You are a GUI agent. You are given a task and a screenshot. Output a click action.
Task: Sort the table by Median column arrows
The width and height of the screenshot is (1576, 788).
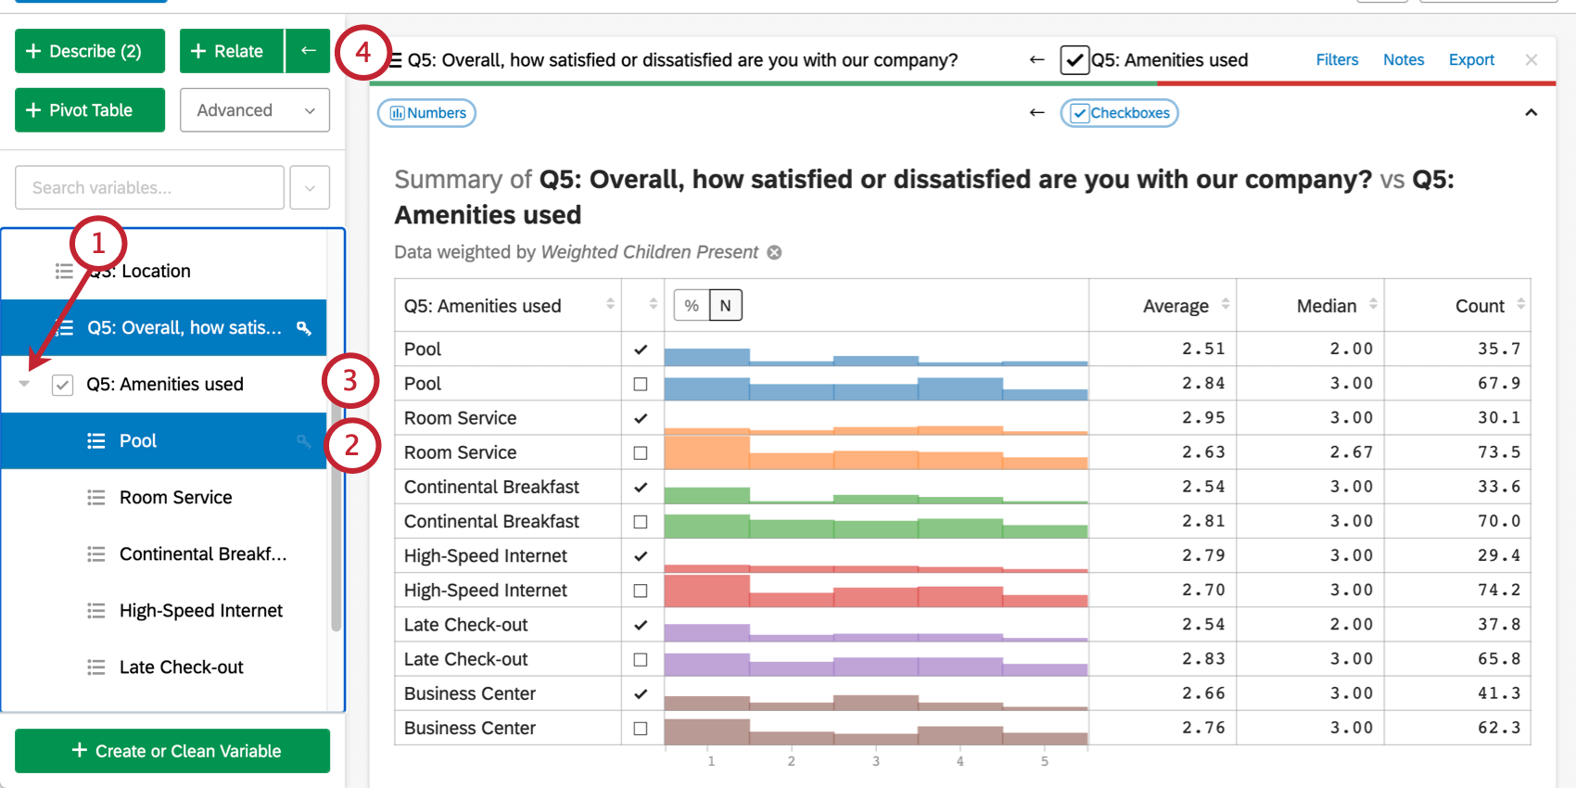point(1373,304)
